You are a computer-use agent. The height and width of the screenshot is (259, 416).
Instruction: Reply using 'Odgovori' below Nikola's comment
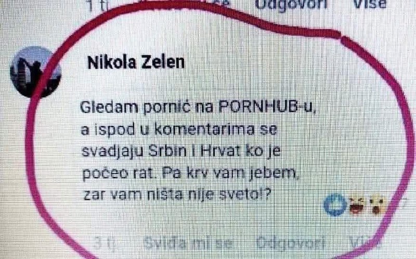291,242
